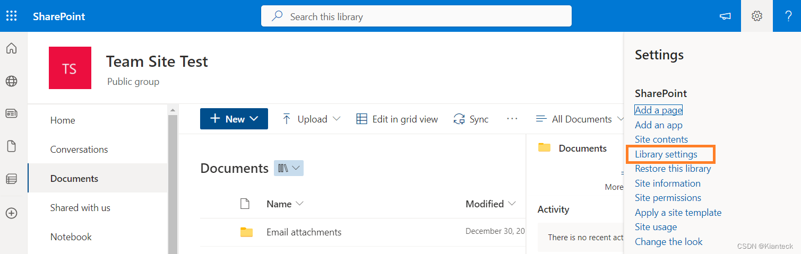Viewport: 801px width, 254px height.
Task: Select Documents in the site navigation
Action: (98, 179)
